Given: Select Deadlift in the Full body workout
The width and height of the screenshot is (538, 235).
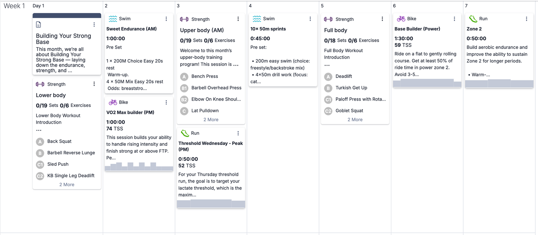Looking at the screenshot, I should pos(344,76).
